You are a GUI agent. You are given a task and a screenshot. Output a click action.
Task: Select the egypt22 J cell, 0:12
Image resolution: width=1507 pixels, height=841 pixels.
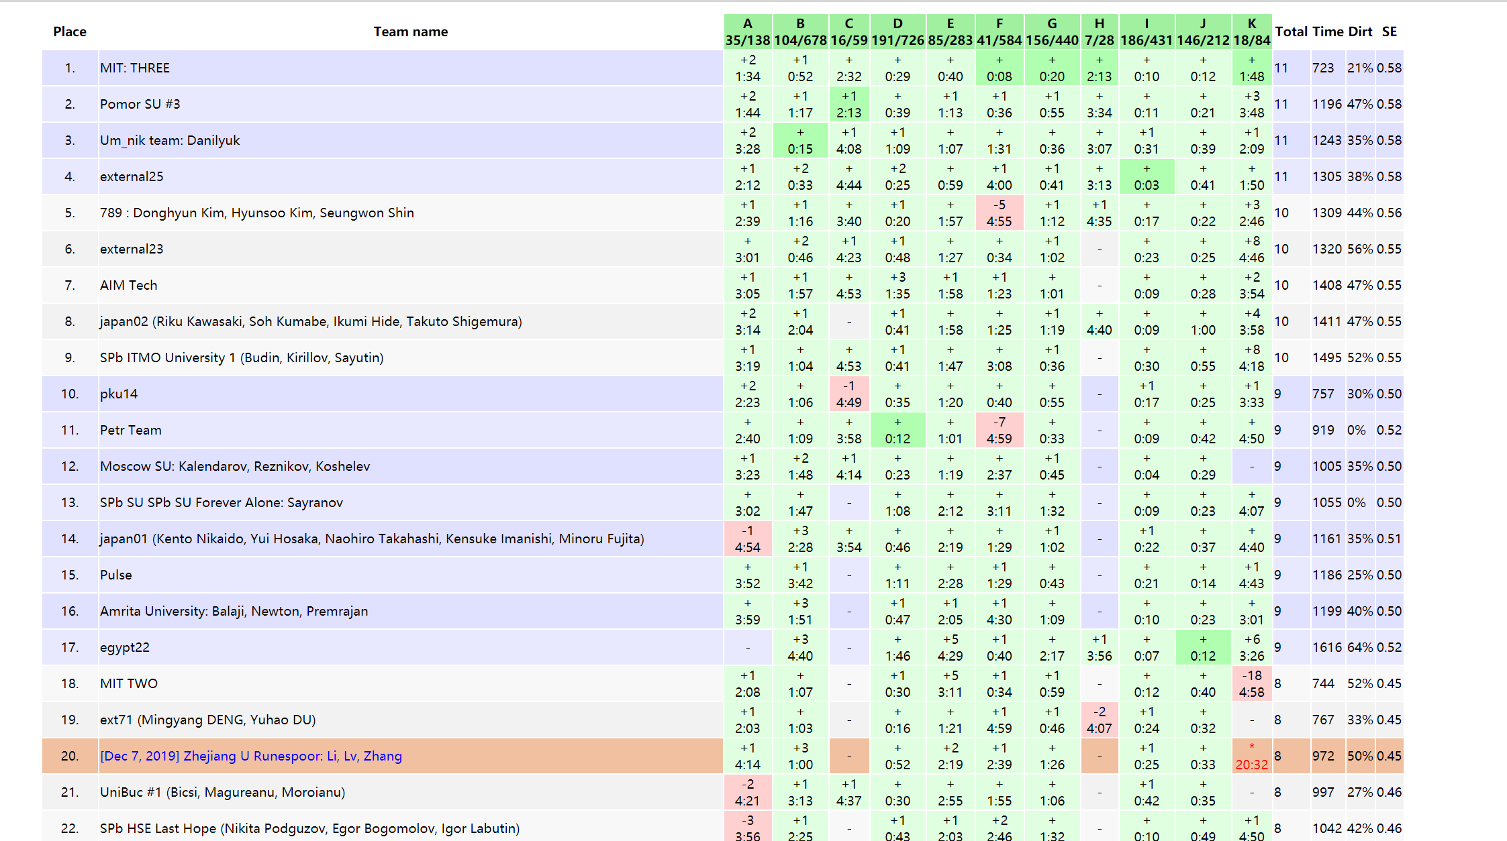pyautogui.click(x=1202, y=647)
